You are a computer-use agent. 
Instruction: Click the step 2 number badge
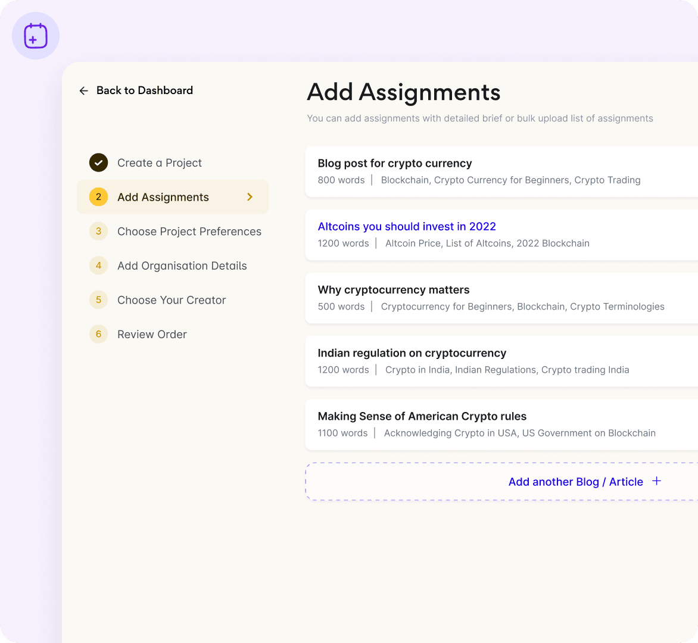coord(98,197)
